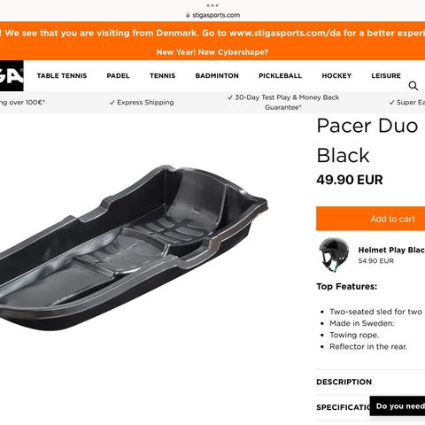The image size is (425, 425).
Task: Follow the Denmark site redirect banner
Action: click(x=212, y=33)
